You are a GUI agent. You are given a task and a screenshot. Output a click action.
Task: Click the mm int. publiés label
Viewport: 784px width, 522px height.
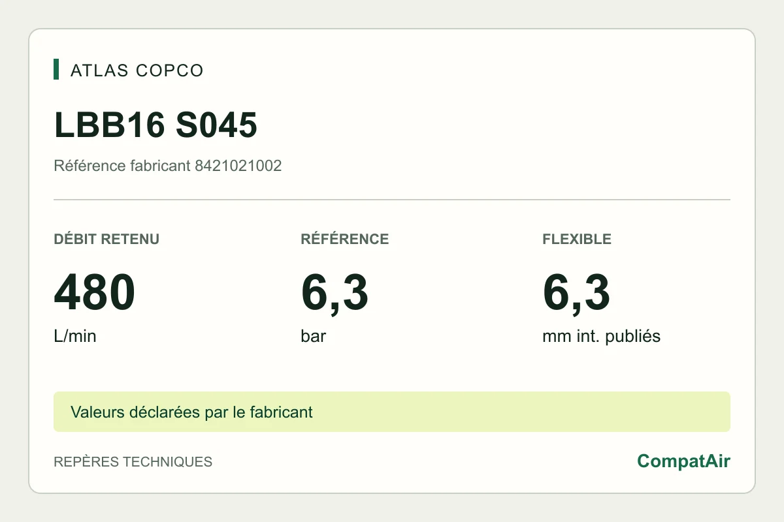click(x=602, y=337)
